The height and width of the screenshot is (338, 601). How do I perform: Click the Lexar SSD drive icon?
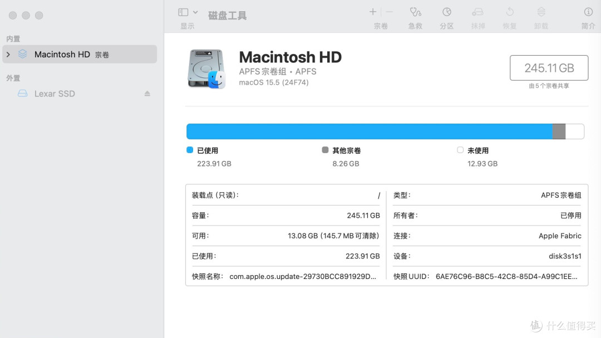[x=23, y=94]
